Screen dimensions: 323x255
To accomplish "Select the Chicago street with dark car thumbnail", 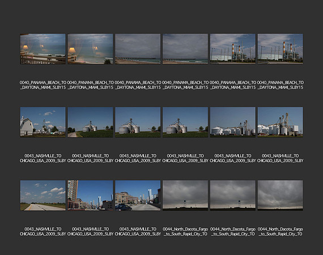I will click(138, 195).
